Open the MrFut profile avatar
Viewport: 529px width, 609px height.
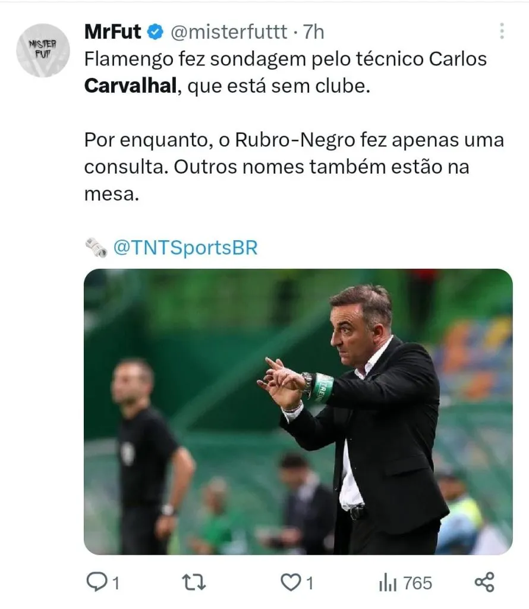(43, 51)
